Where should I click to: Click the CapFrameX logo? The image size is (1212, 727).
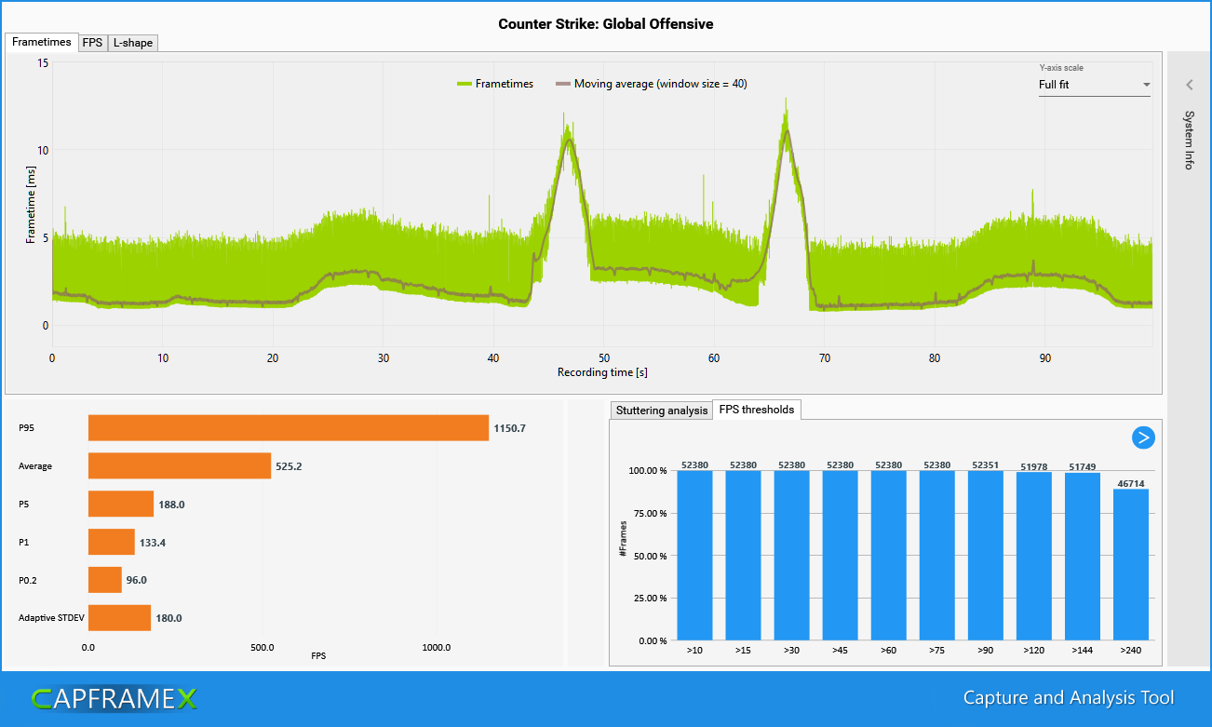pyautogui.click(x=116, y=696)
